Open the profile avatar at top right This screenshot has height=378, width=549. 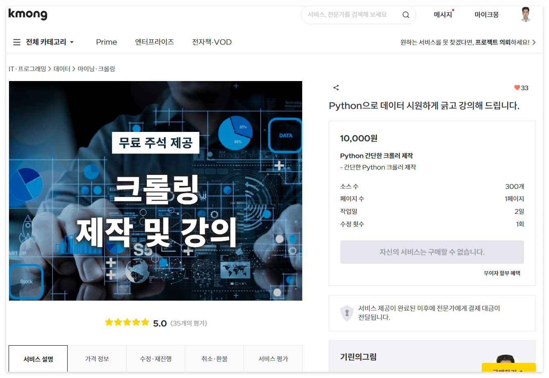(526, 15)
